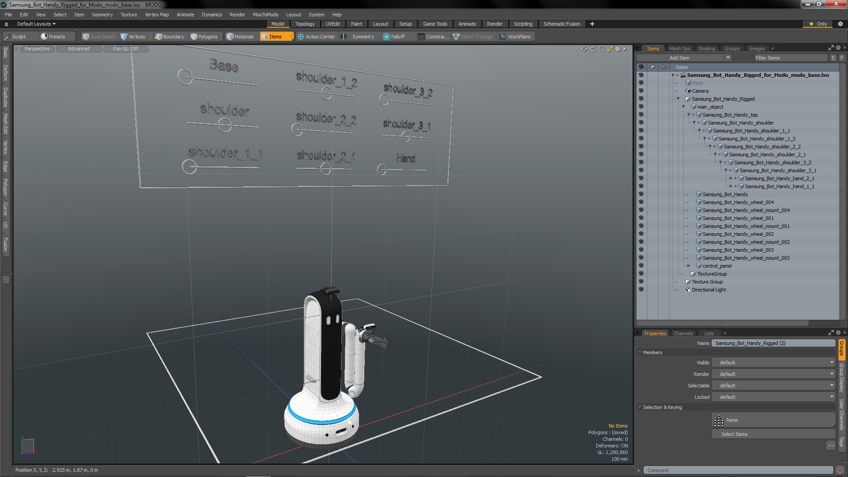Open the Constraints options
848x477 pixels.
click(434, 37)
